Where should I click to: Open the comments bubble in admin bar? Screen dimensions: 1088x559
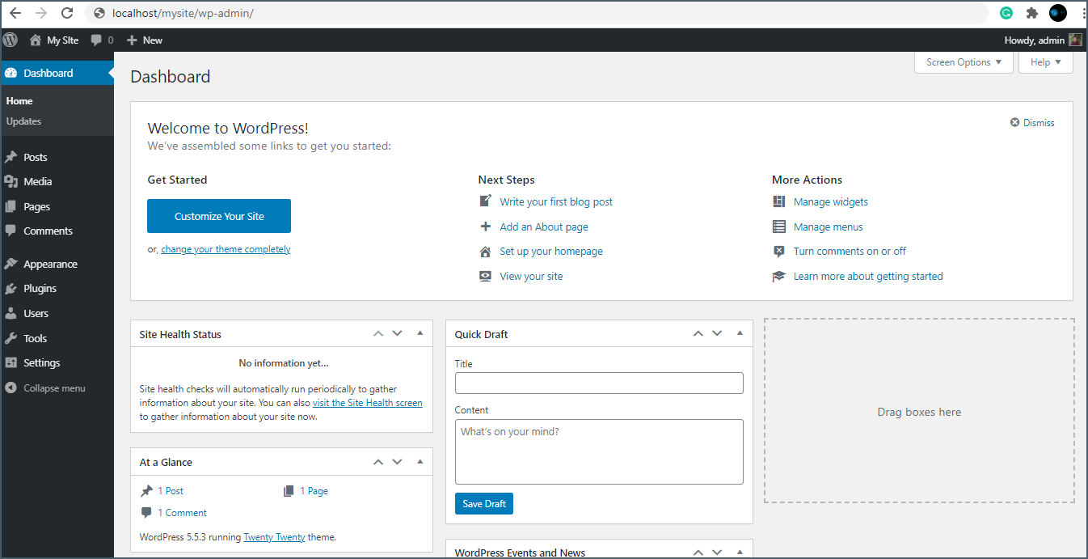[102, 40]
